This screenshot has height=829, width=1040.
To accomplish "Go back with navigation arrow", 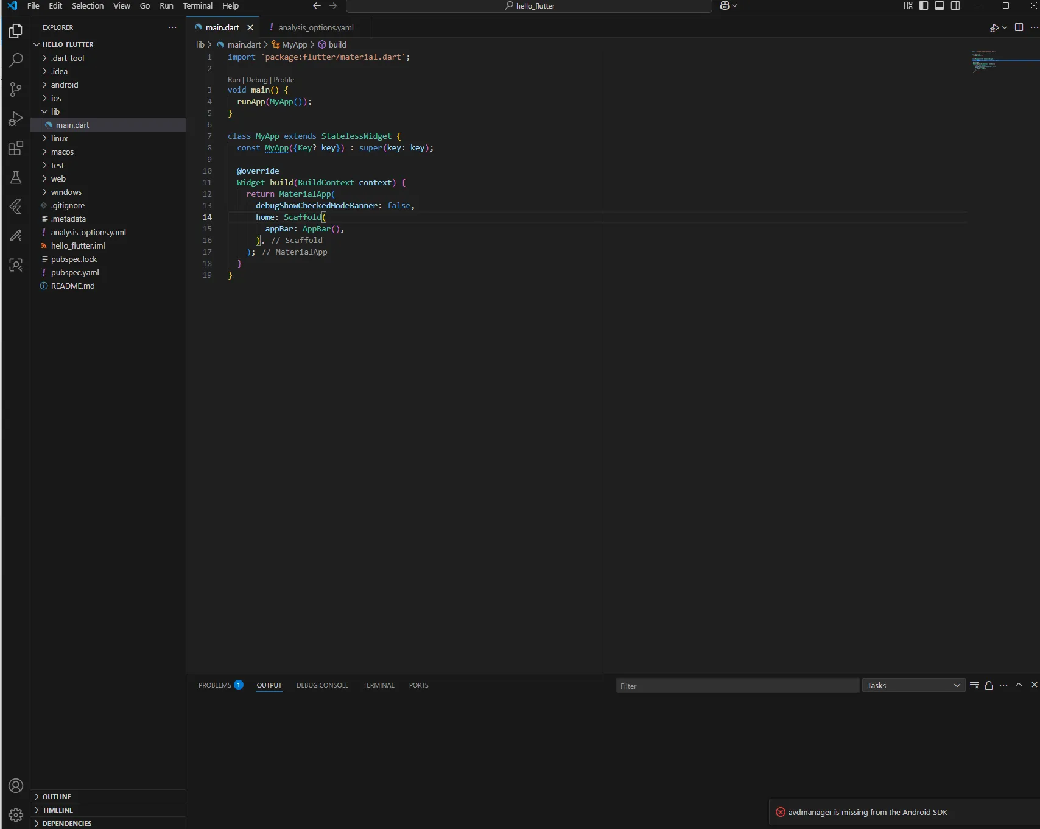I will click(317, 5).
